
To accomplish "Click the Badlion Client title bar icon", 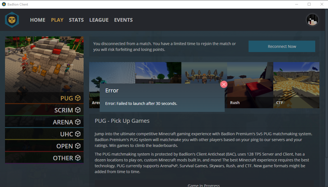I will [4, 4].
